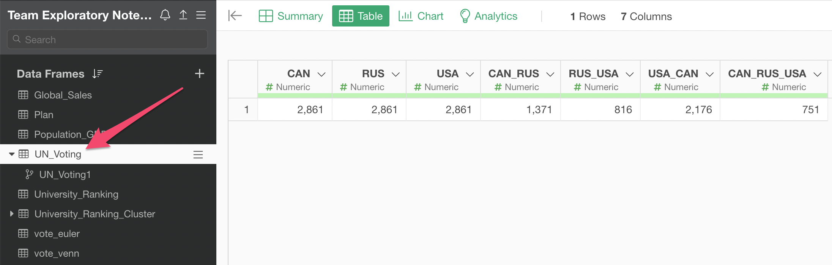Image resolution: width=832 pixels, height=265 pixels.
Task: Open the project hamburger menu
Action: (201, 15)
